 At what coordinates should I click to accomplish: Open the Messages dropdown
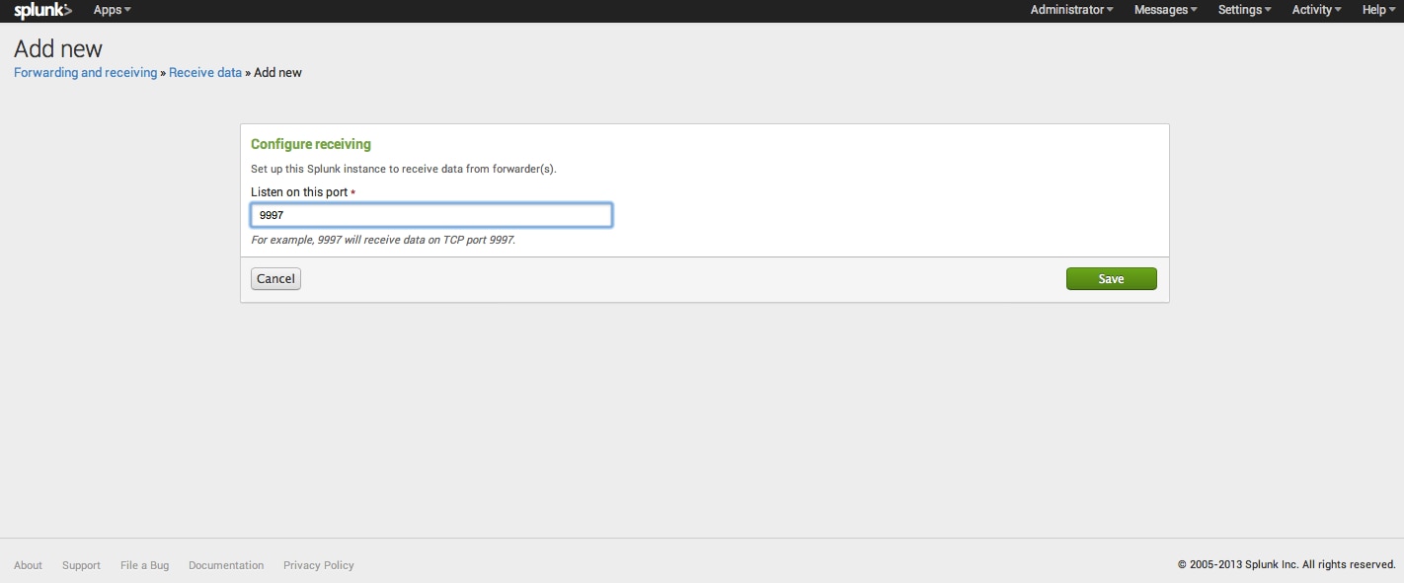1165,10
